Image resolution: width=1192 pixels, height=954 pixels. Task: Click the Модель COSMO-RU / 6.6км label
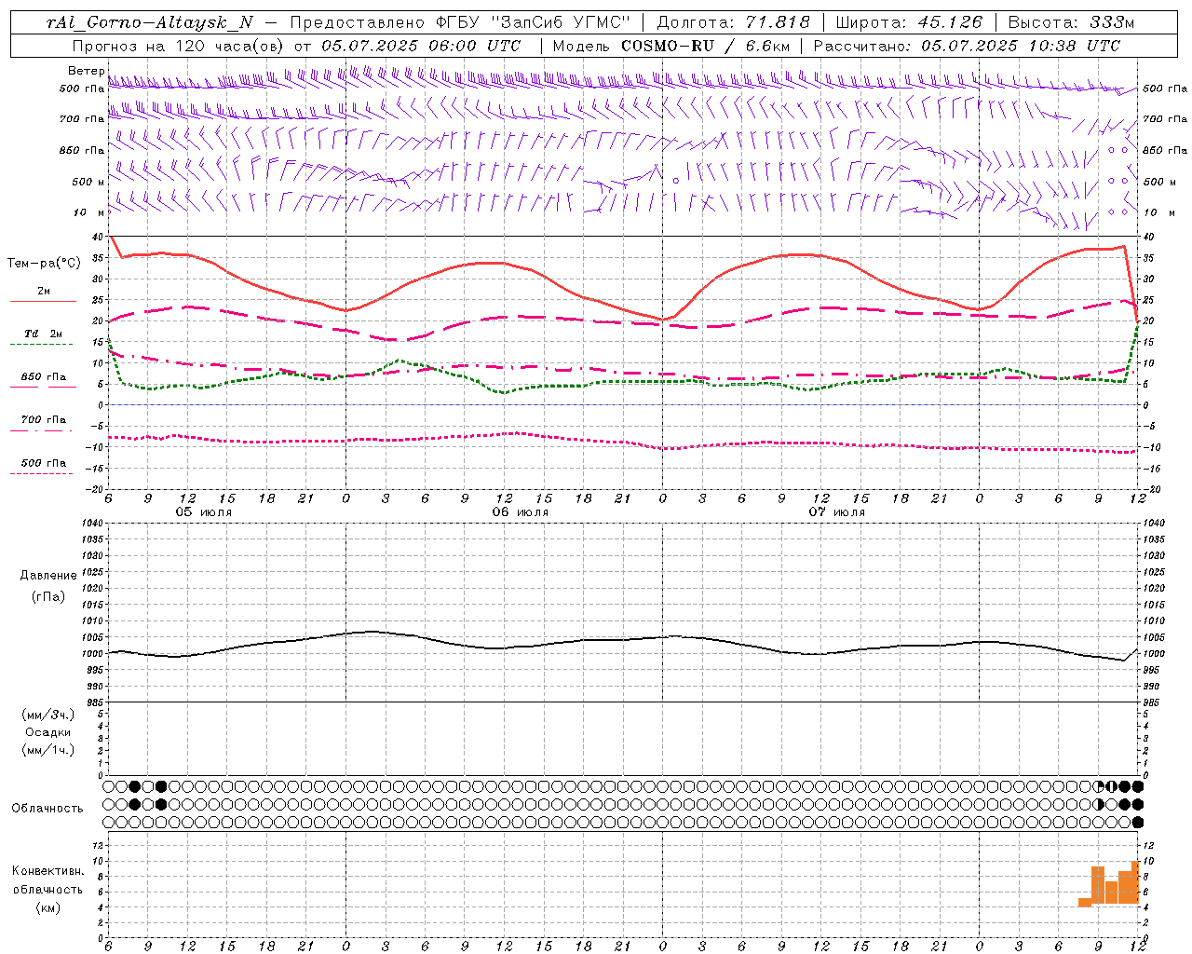(x=670, y=46)
